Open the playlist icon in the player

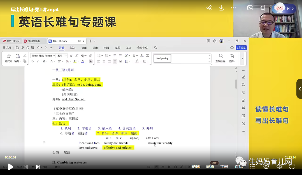click(x=253, y=166)
